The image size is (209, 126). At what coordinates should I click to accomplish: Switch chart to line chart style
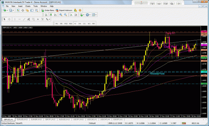pos(56,15)
